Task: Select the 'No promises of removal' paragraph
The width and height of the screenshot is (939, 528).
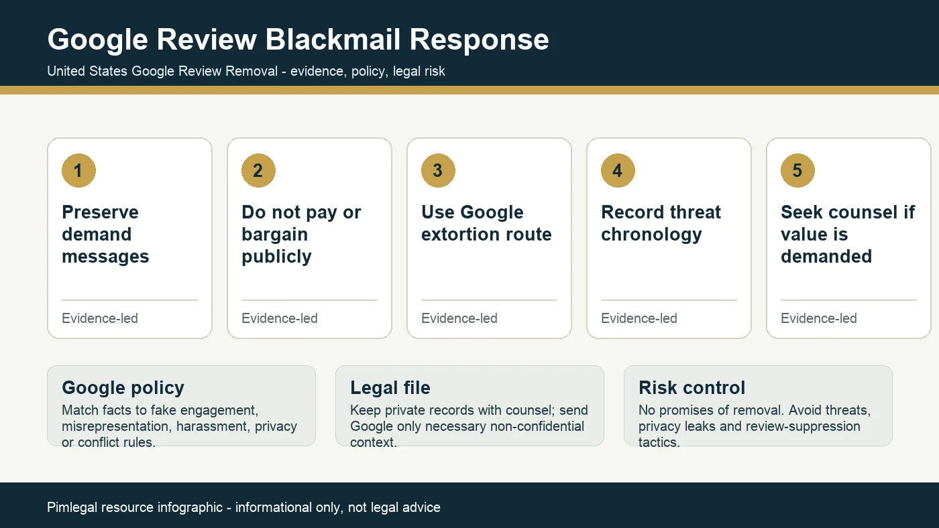Action: (755, 426)
